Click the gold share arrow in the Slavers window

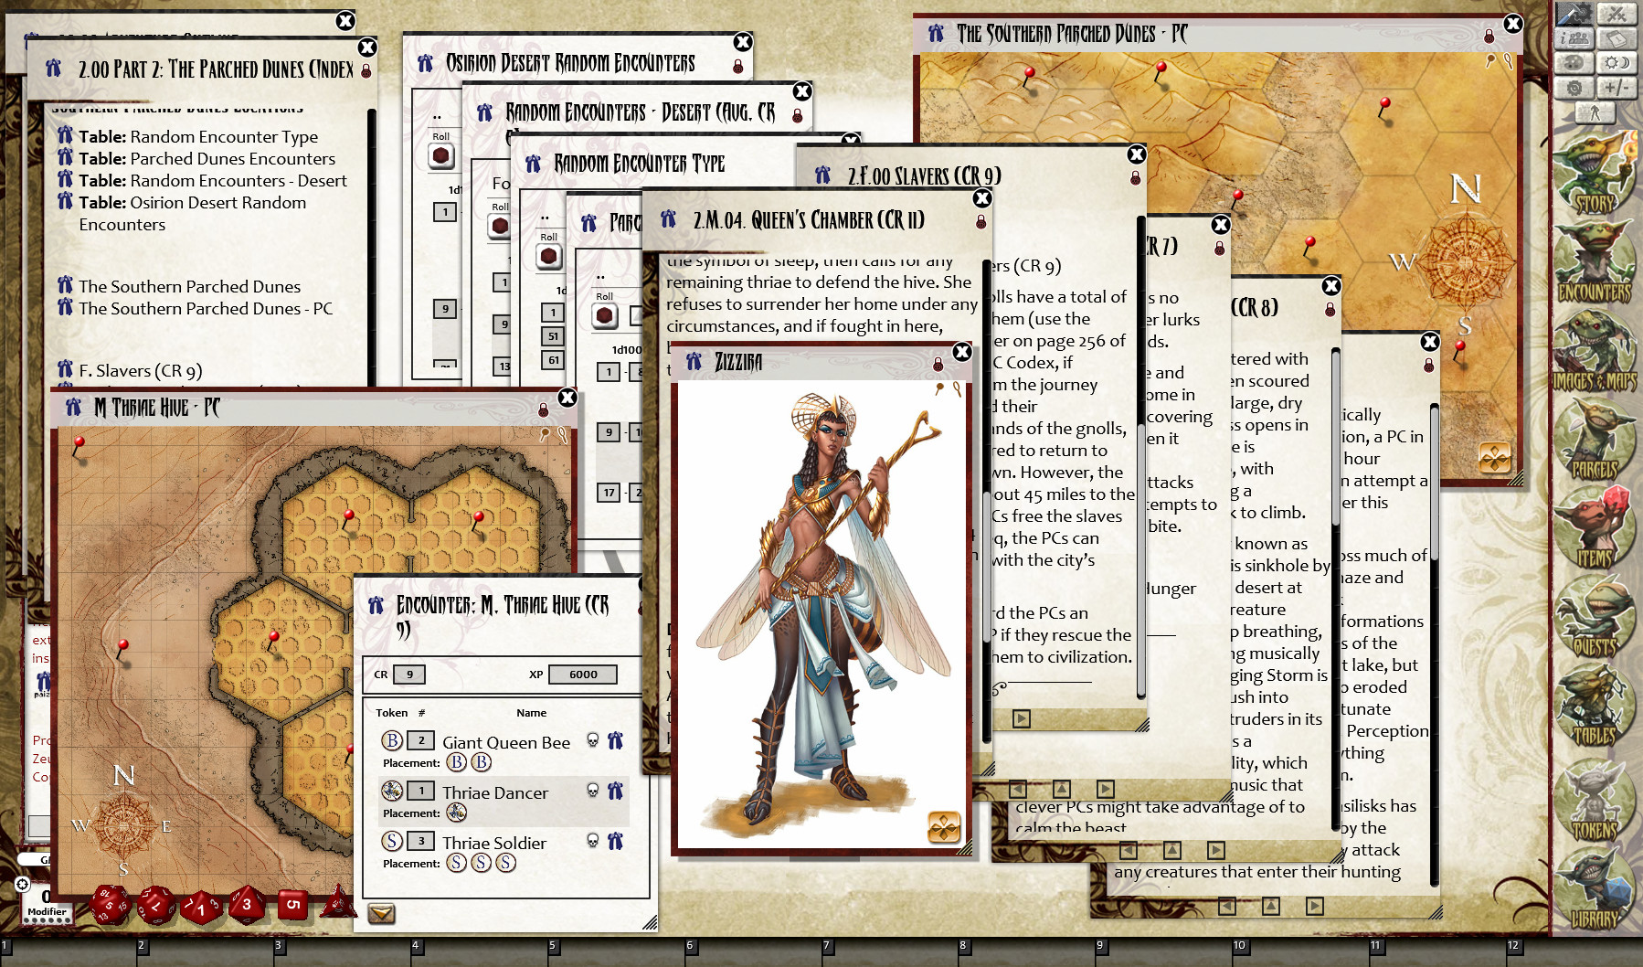[x=1021, y=718]
